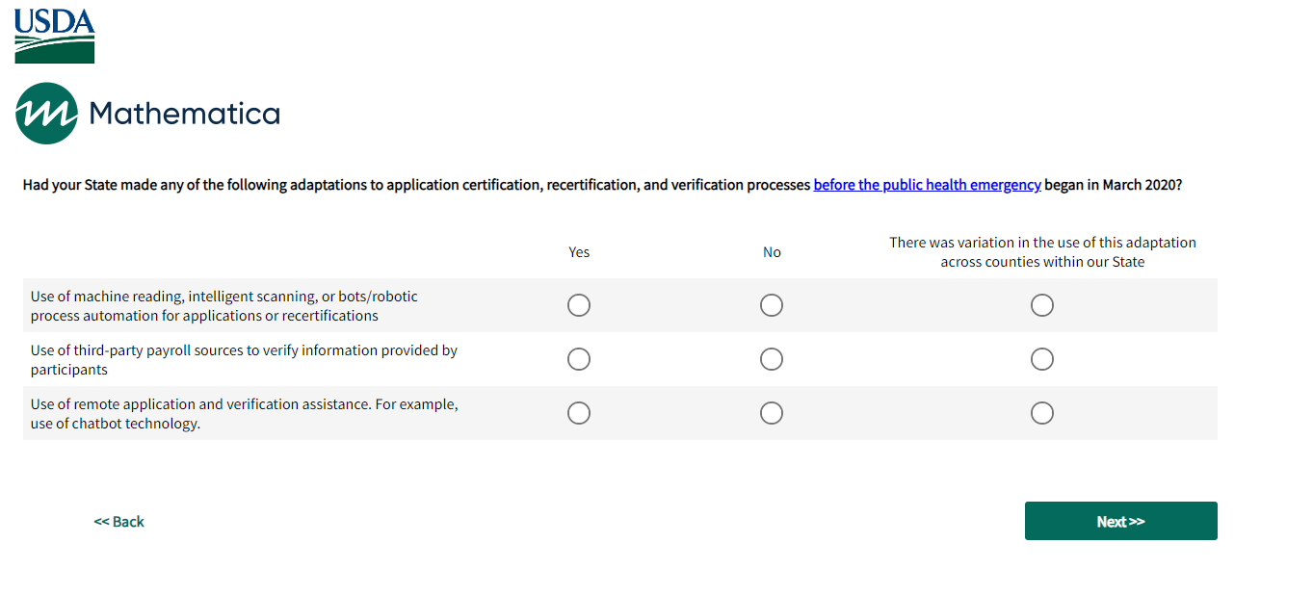Choose county variation for machine reading adaptation
Viewport: 1313px width, 595px height.
pyautogui.click(x=1042, y=305)
